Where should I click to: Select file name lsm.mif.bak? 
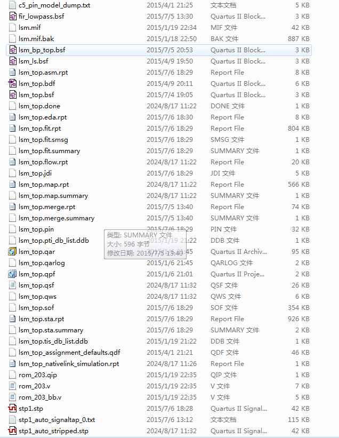point(36,39)
